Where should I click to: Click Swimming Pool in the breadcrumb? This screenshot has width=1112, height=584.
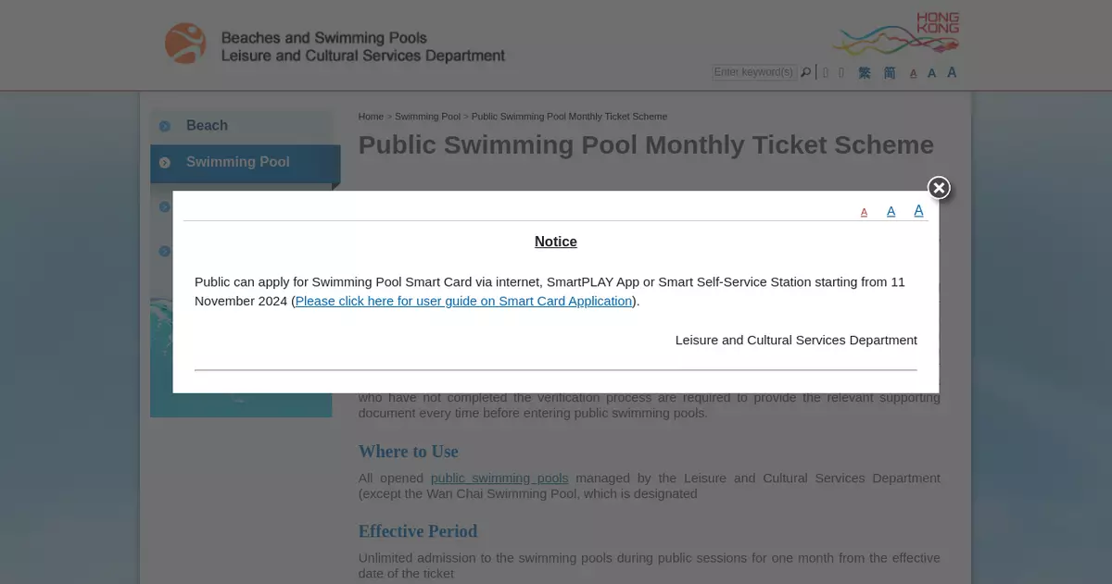click(x=427, y=117)
